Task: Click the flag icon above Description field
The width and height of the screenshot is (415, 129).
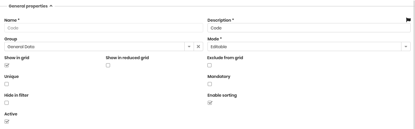Action: point(408,20)
